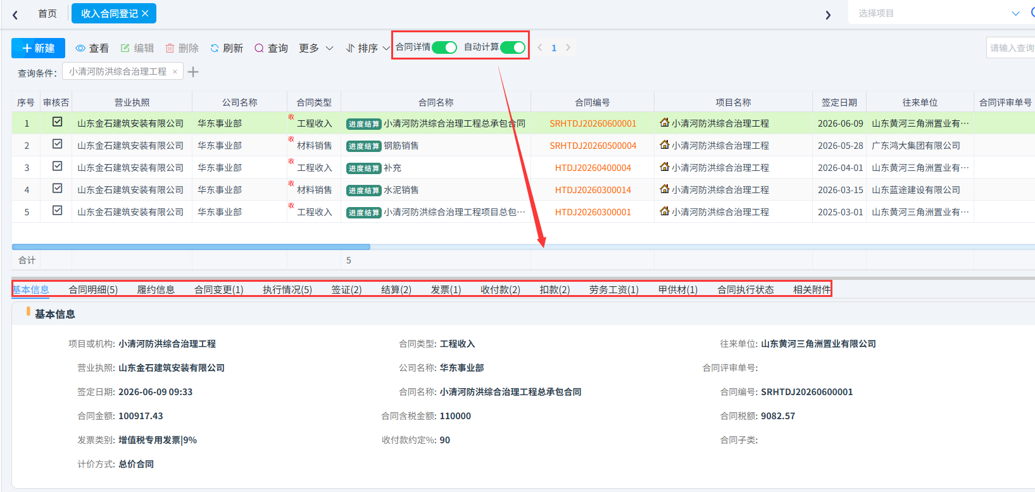Open the 排序 sort dropdown
The image size is (1035, 492).
(x=368, y=48)
